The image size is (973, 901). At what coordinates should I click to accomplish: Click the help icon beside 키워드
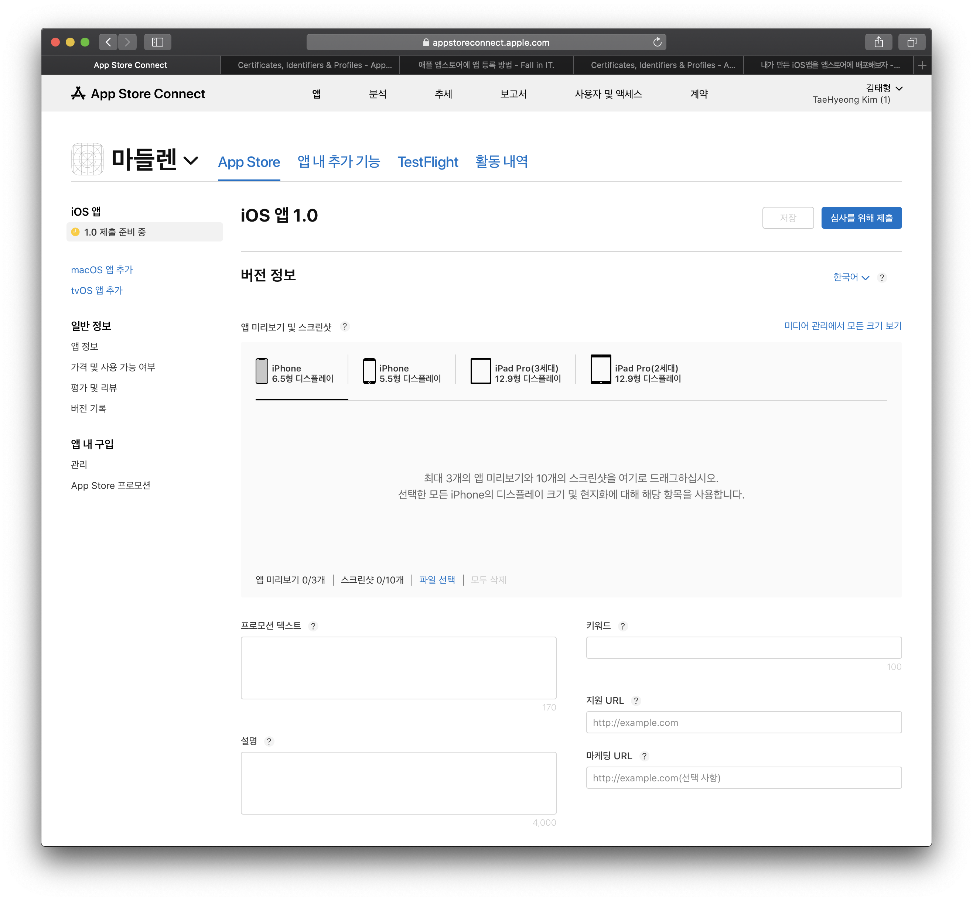click(622, 626)
